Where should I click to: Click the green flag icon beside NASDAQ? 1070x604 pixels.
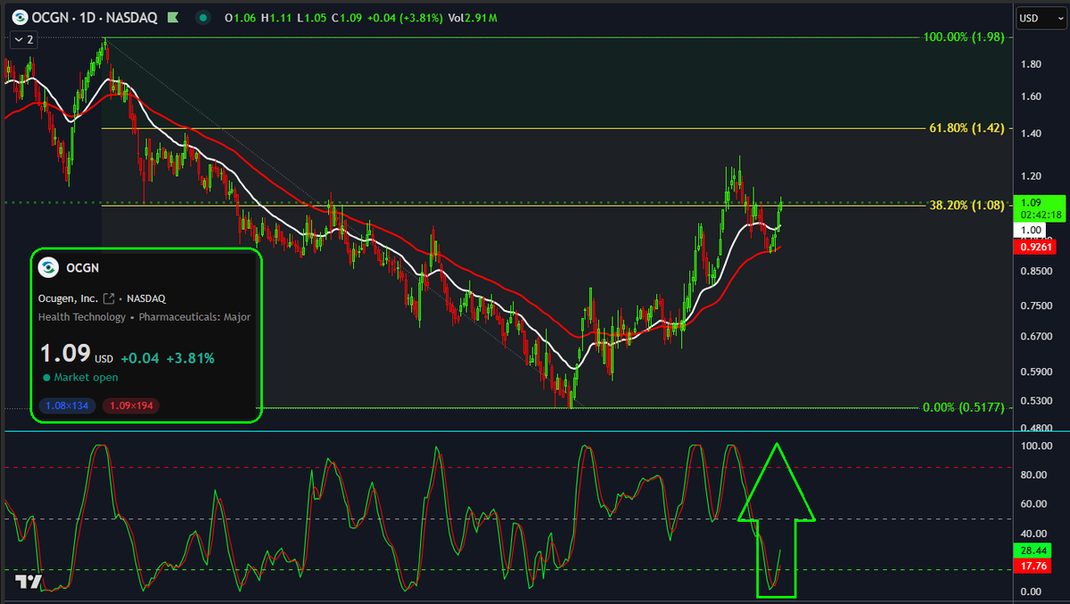click(173, 18)
